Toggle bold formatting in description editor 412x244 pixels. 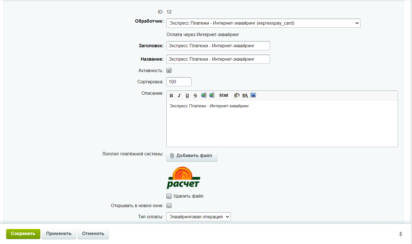(171, 96)
